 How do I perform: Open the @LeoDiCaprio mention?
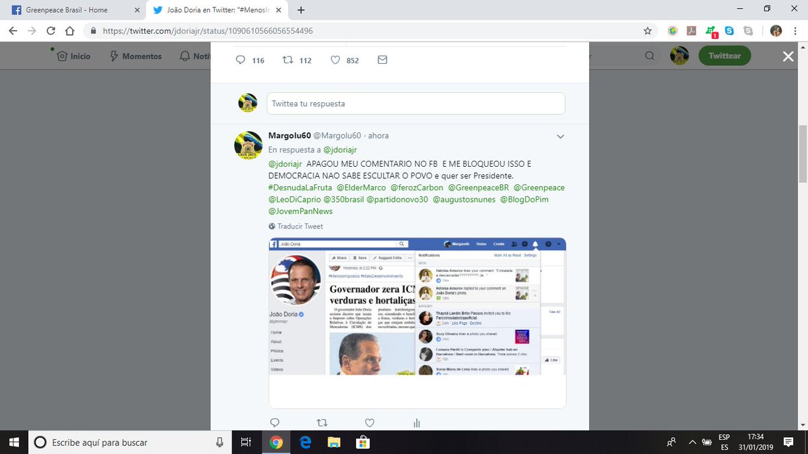pos(294,200)
